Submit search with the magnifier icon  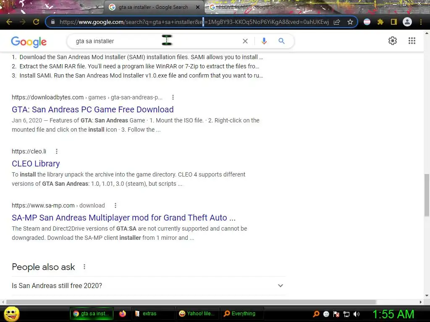pyautogui.click(x=281, y=41)
